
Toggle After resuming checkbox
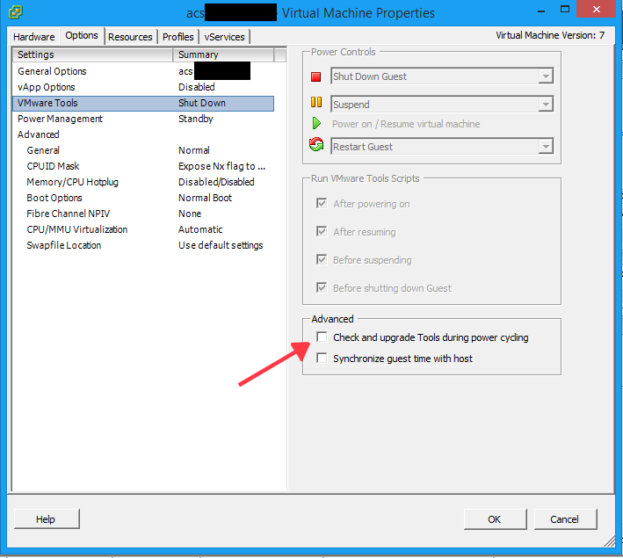tap(322, 231)
